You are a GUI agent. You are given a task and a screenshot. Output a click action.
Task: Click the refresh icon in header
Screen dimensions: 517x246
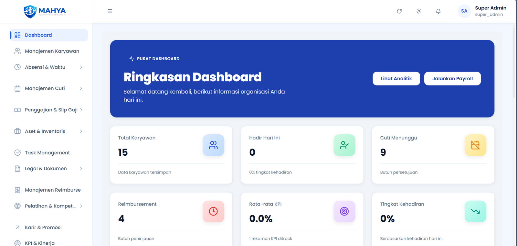click(x=399, y=11)
